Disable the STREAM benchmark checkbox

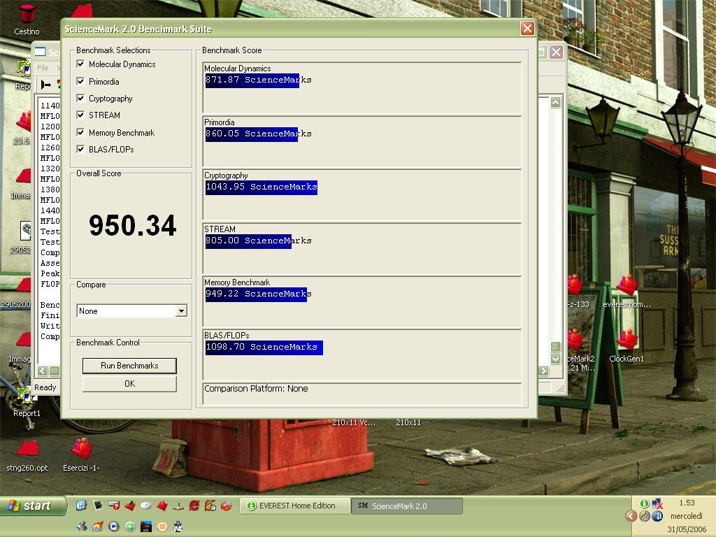(81, 115)
